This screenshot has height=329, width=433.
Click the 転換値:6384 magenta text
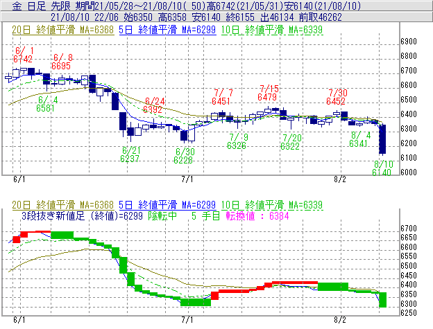(257, 215)
